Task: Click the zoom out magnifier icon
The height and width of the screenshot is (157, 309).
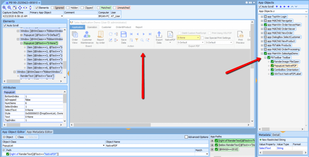Action: [x=9, y=8]
